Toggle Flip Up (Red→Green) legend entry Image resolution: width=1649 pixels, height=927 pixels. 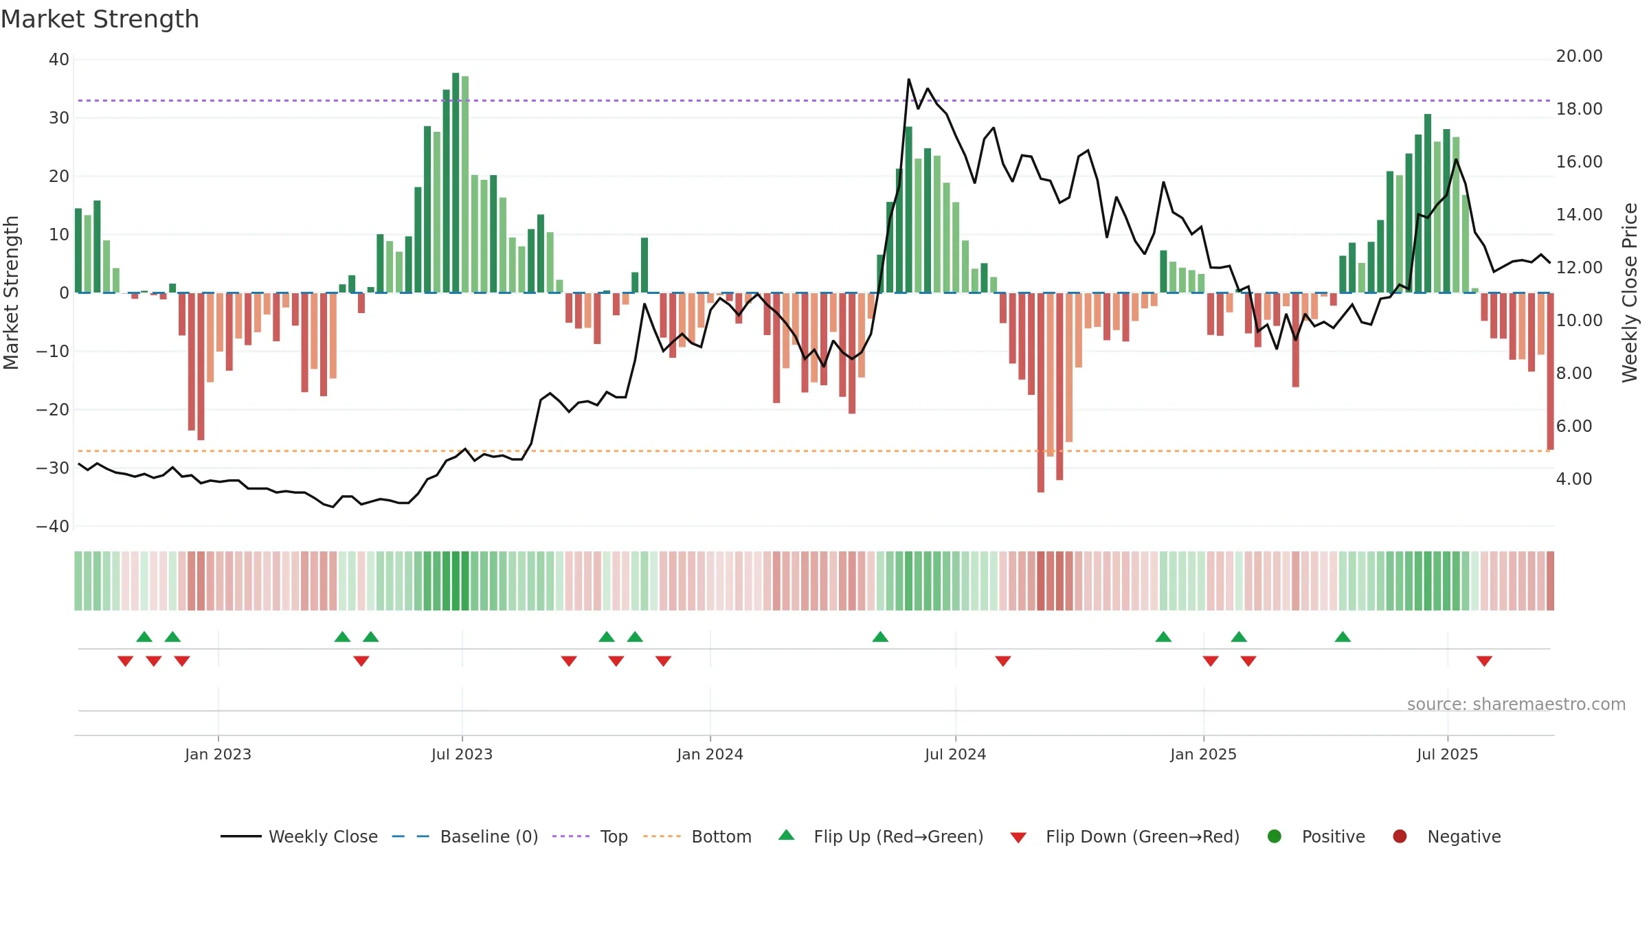[x=881, y=836]
